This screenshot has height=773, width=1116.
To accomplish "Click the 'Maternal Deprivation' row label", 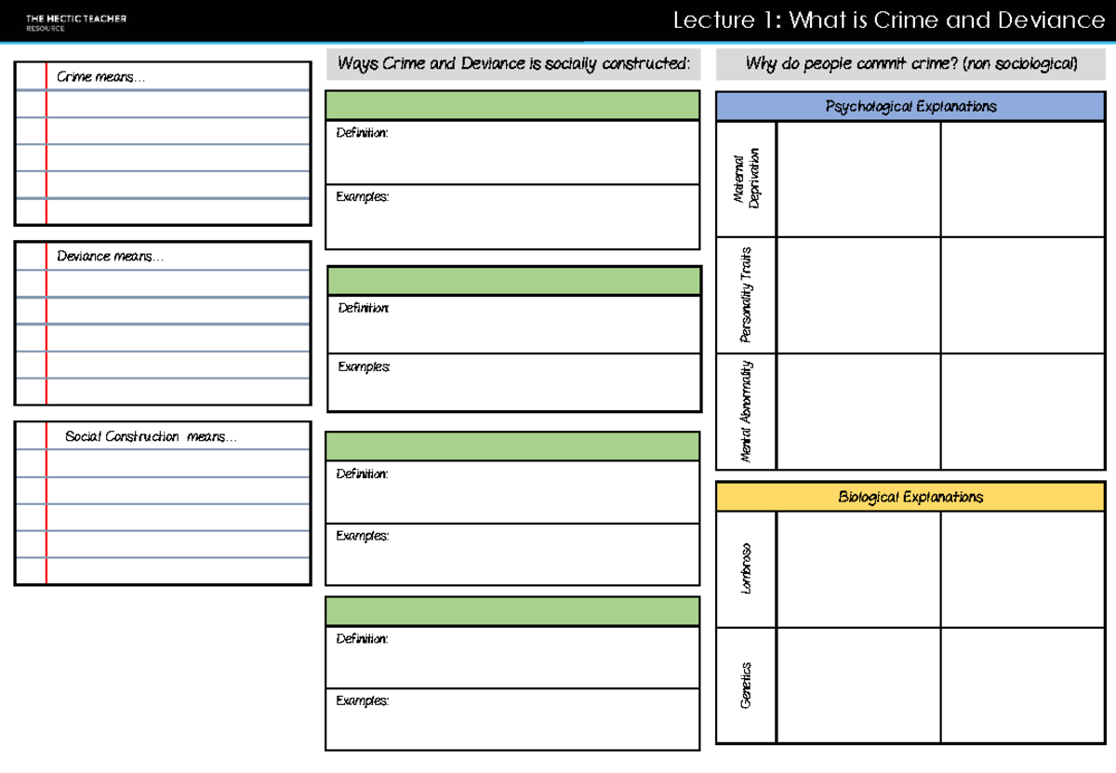I will click(747, 179).
